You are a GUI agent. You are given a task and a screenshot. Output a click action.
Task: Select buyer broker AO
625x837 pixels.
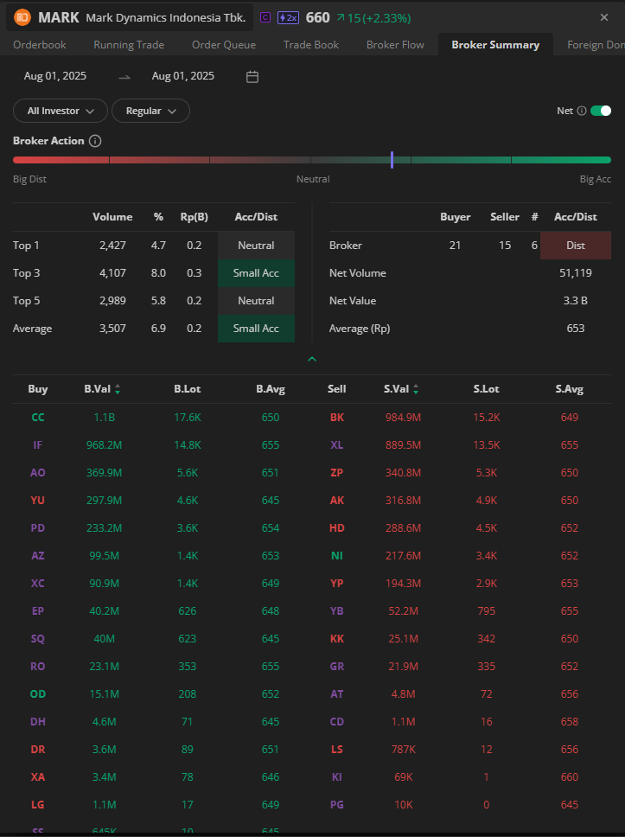[38, 473]
